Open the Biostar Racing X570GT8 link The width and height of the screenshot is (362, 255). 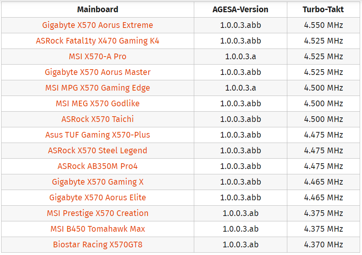(x=97, y=244)
